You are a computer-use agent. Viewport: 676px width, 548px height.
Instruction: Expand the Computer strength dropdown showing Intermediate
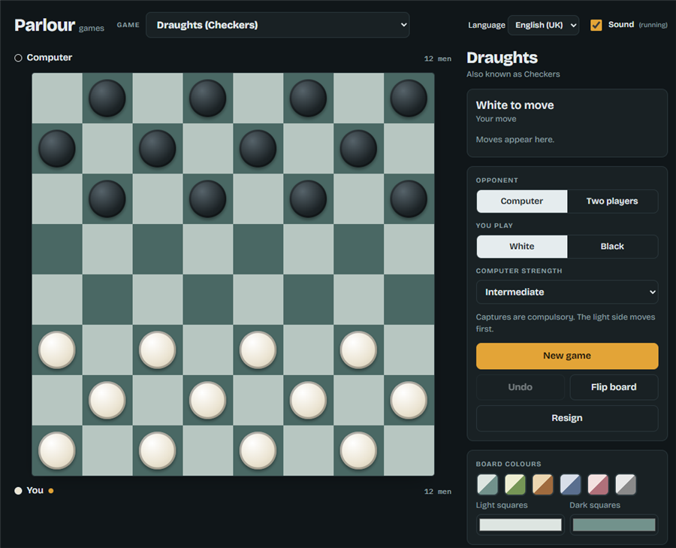[x=567, y=292]
